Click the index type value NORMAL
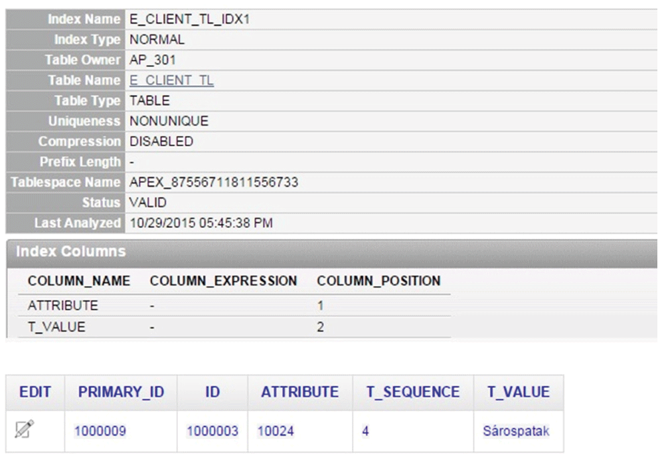The width and height of the screenshot is (664, 461). point(157,39)
